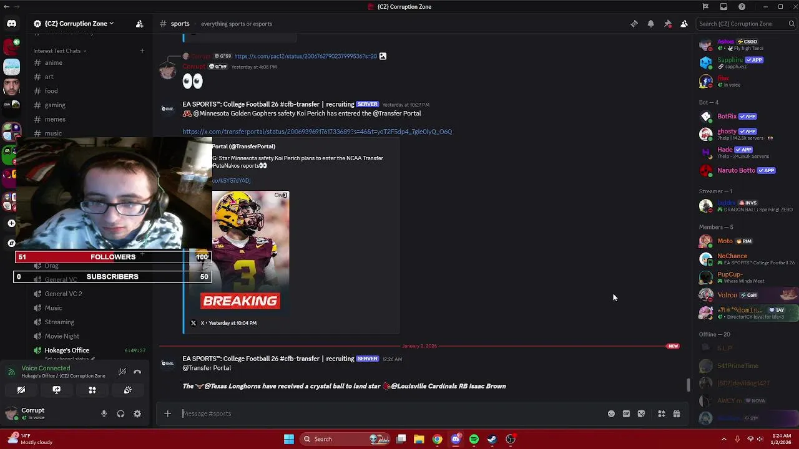The image size is (799, 449).
Task: Open Discord help
Action: point(742,7)
